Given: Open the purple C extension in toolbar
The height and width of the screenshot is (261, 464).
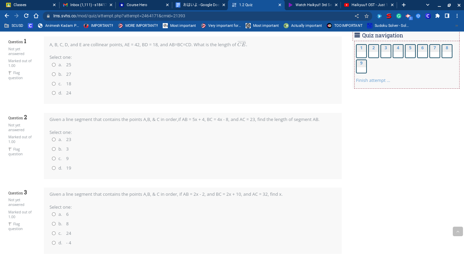Looking at the screenshot, I should [428, 16].
